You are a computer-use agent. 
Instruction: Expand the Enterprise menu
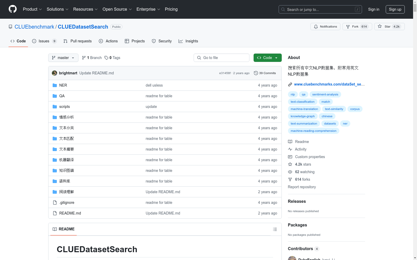click(148, 9)
